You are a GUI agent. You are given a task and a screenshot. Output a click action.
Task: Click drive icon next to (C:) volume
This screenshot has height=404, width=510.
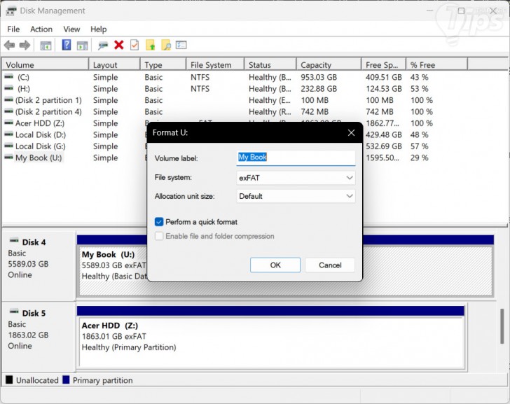click(9, 77)
